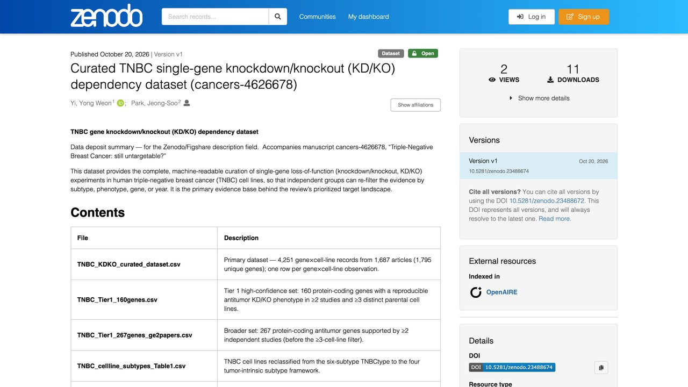Open the Communities menu item
This screenshot has height=387, width=688.
point(318,17)
